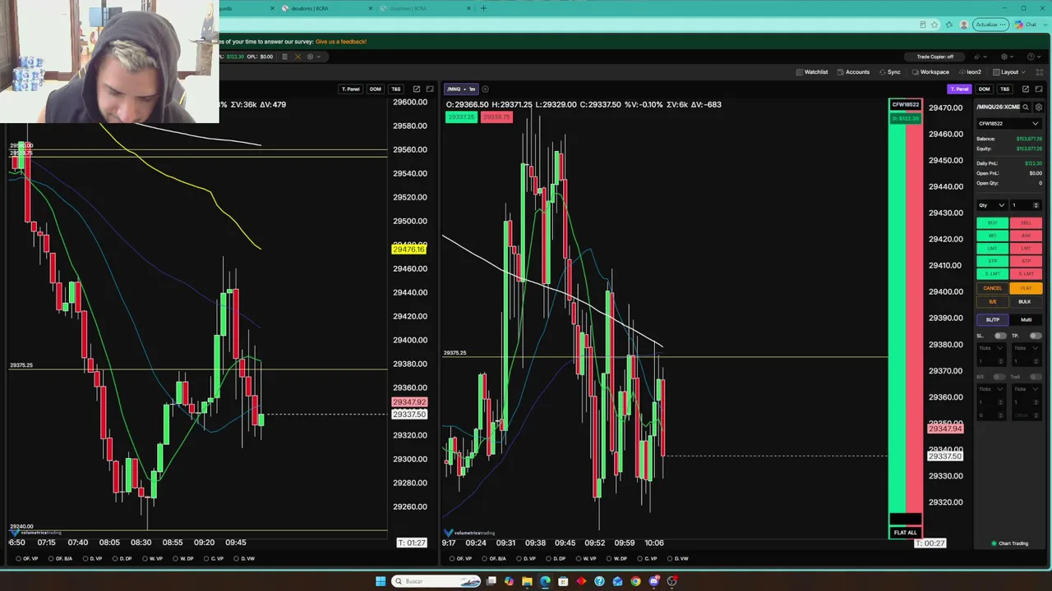Open the DOM tab on right chart
Viewport: 1052px width, 591px height.
tap(984, 89)
